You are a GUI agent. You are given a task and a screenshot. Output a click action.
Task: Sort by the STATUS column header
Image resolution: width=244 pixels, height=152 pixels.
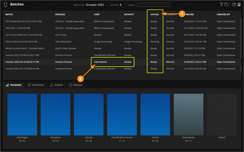point(155,14)
